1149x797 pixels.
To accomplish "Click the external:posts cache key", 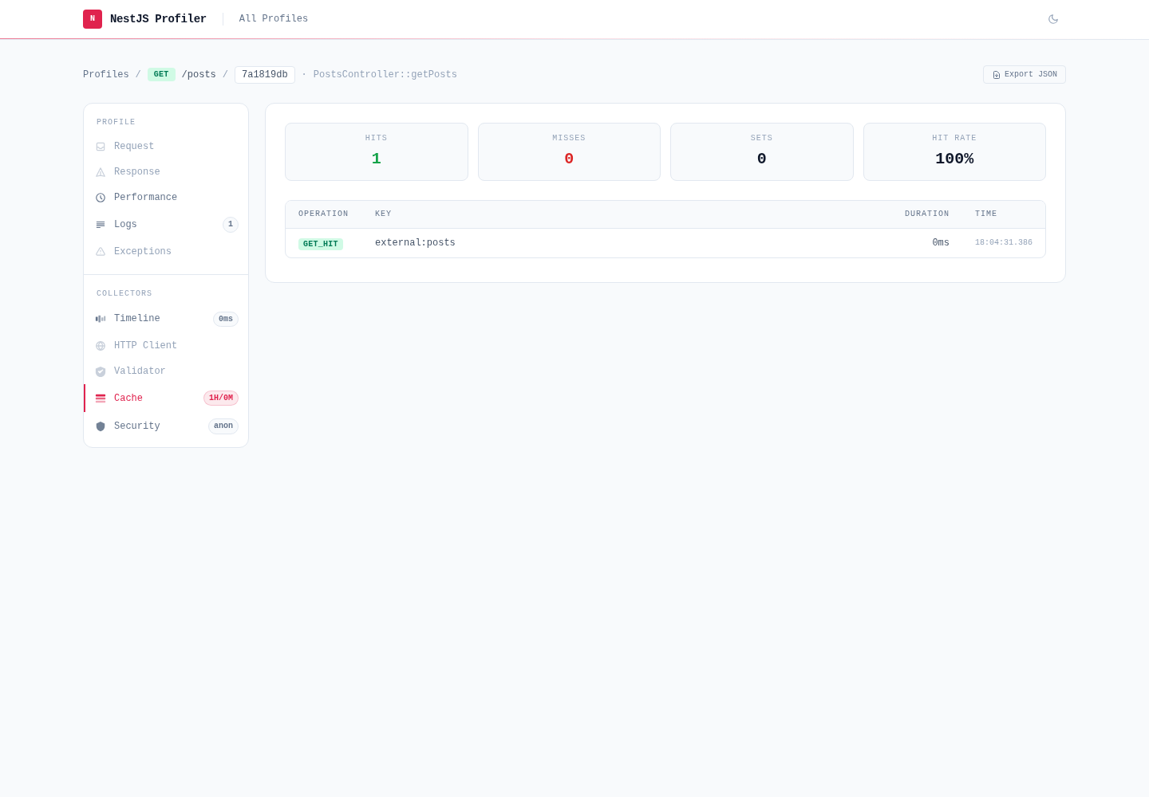I will pos(415,243).
